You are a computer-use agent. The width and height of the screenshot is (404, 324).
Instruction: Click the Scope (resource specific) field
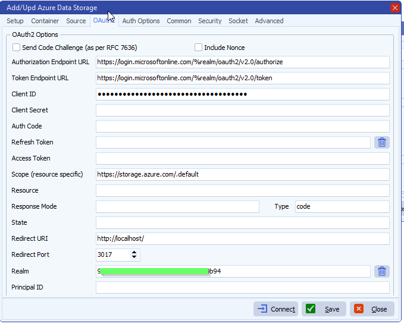tap(242, 174)
